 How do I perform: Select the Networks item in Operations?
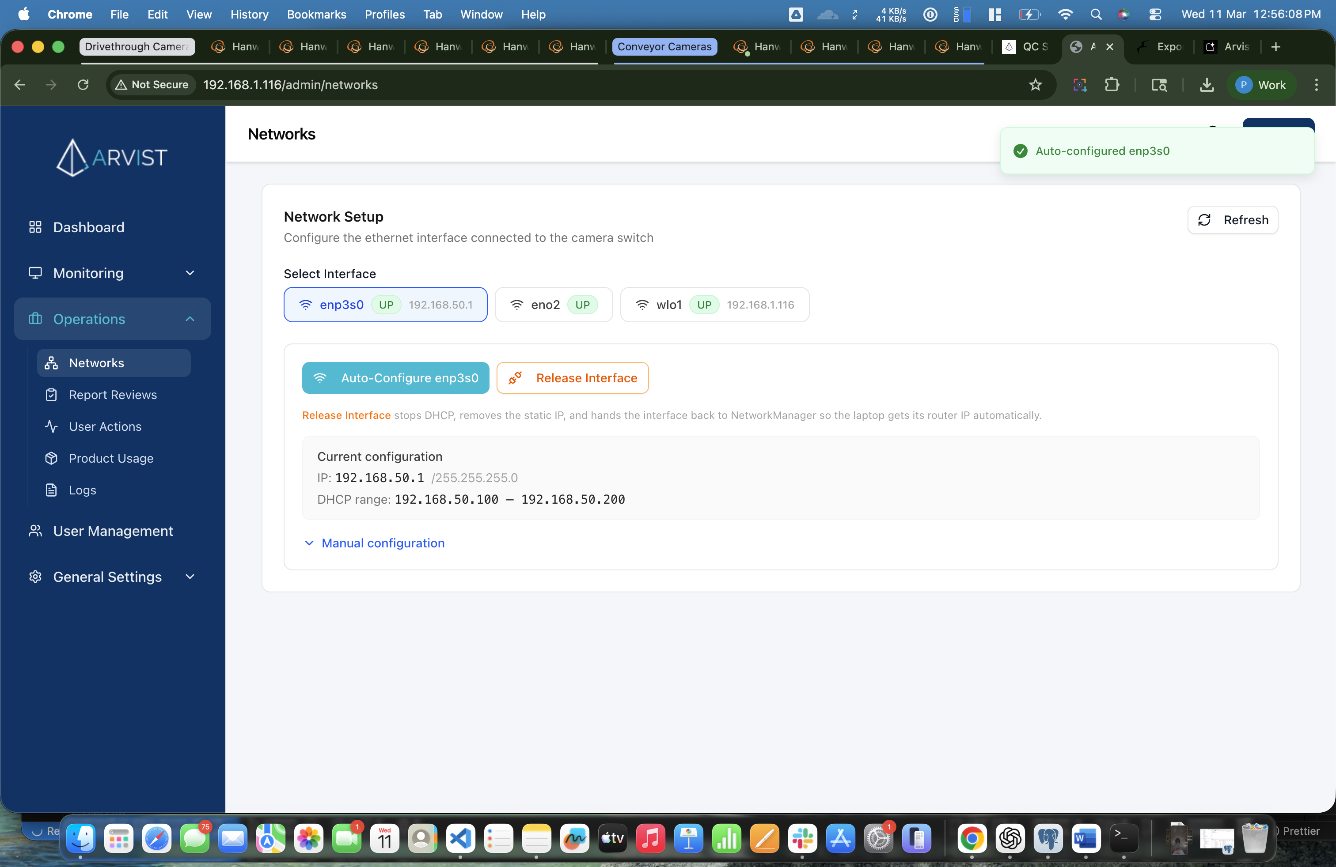[x=96, y=362]
